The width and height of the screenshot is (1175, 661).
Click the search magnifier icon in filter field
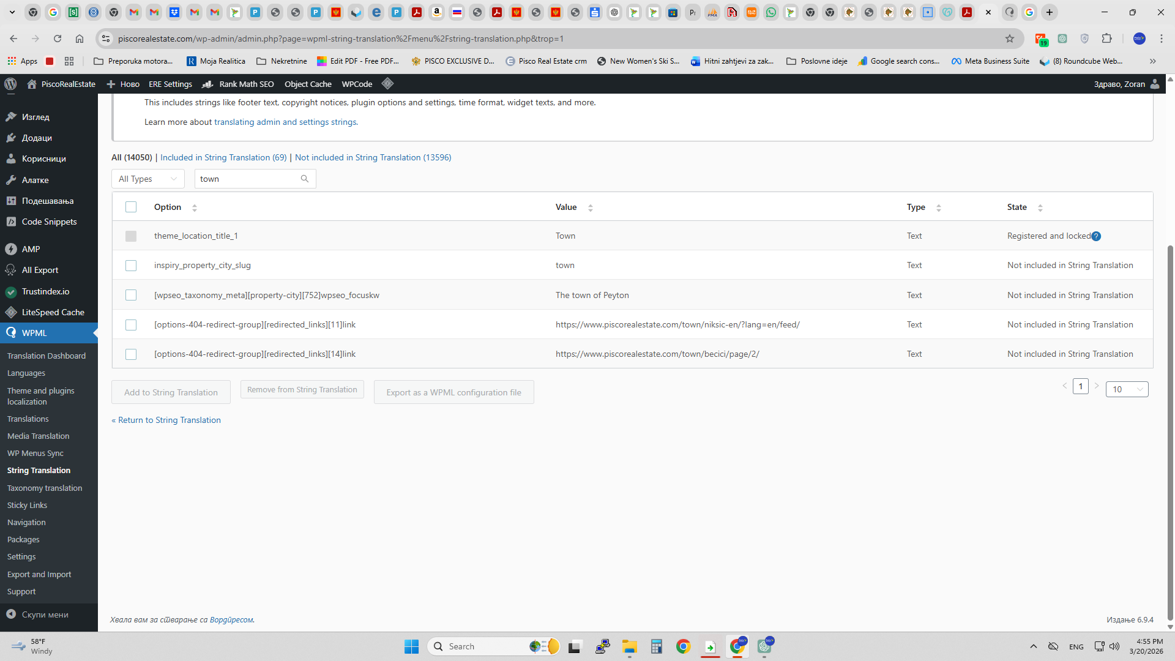(304, 179)
